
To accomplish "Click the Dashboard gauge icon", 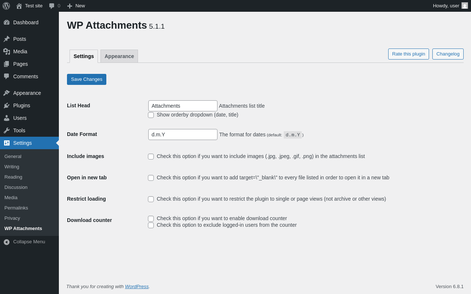I will tap(7, 22).
